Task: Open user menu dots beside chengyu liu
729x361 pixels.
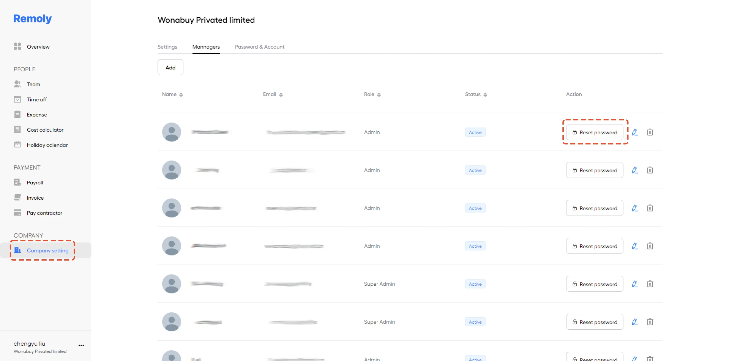Action: point(81,345)
